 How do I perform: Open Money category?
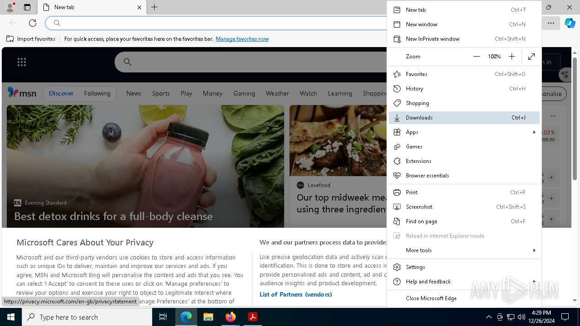pos(213,93)
